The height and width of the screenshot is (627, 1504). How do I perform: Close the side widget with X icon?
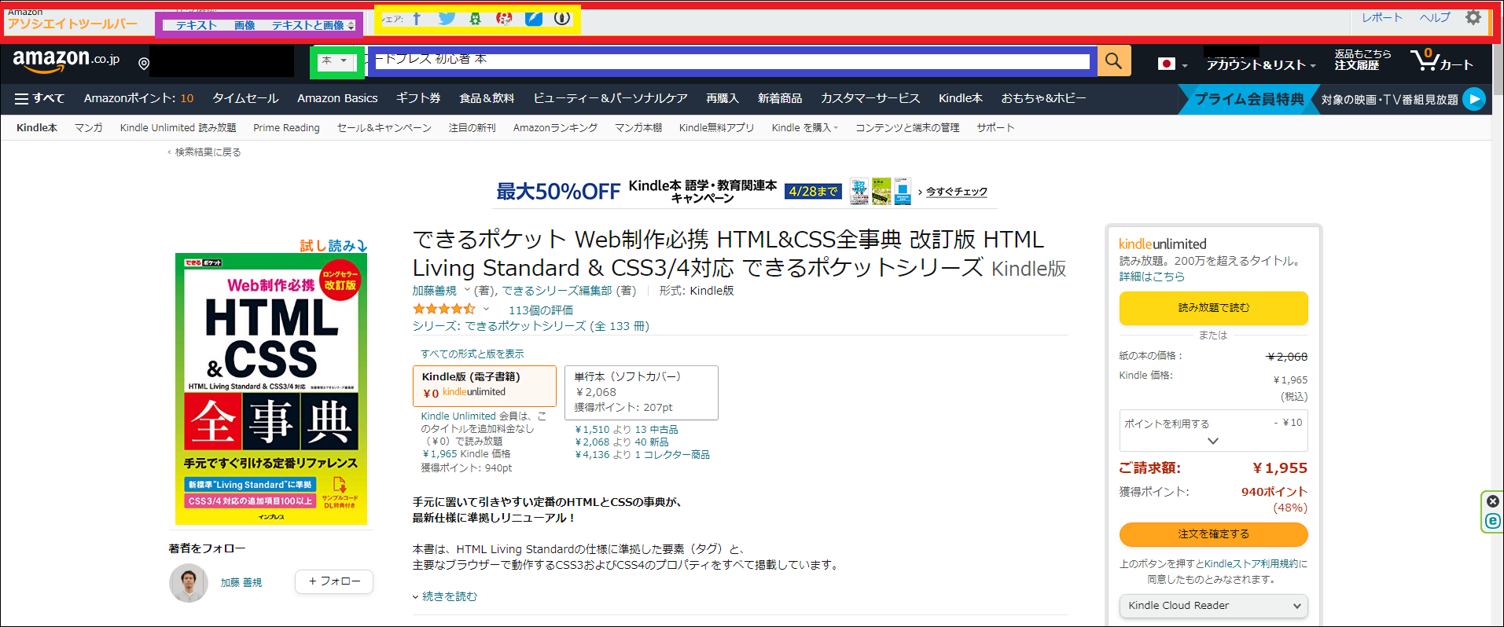(x=1493, y=501)
